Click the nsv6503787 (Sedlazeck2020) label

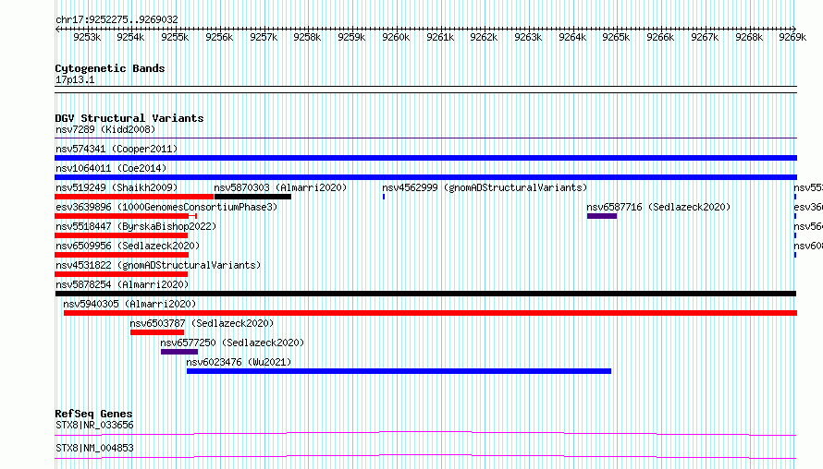[x=203, y=323]
